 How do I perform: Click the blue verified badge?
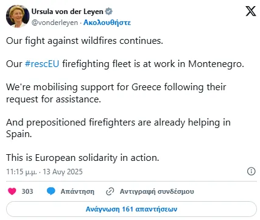coord(109,12)
